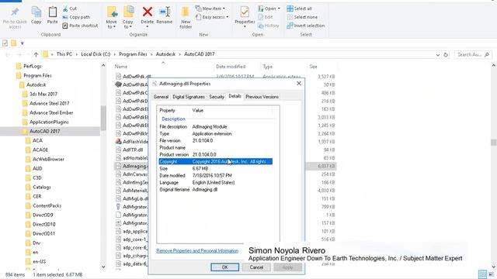The image size is (497, 279).
Task: Select the AdFTP.dll file
Action: pyautogui.click(x=133, y=150)
